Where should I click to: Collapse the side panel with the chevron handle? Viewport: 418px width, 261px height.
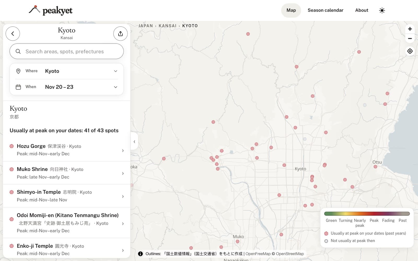134,142
